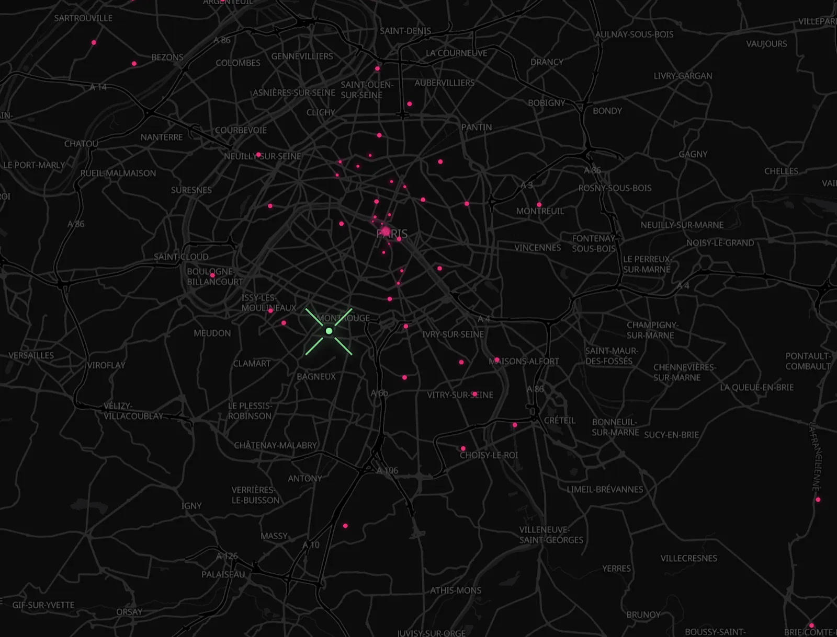Viewport: 837px width, 637px height.
Task: Select the ISSY-LES-MOULINEAUX label
Action: [268, 303]
